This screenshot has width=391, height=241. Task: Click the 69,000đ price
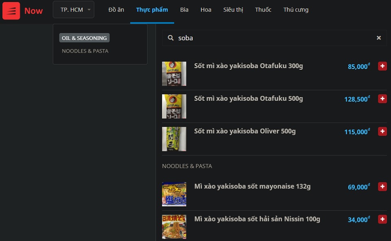[359, 187]
